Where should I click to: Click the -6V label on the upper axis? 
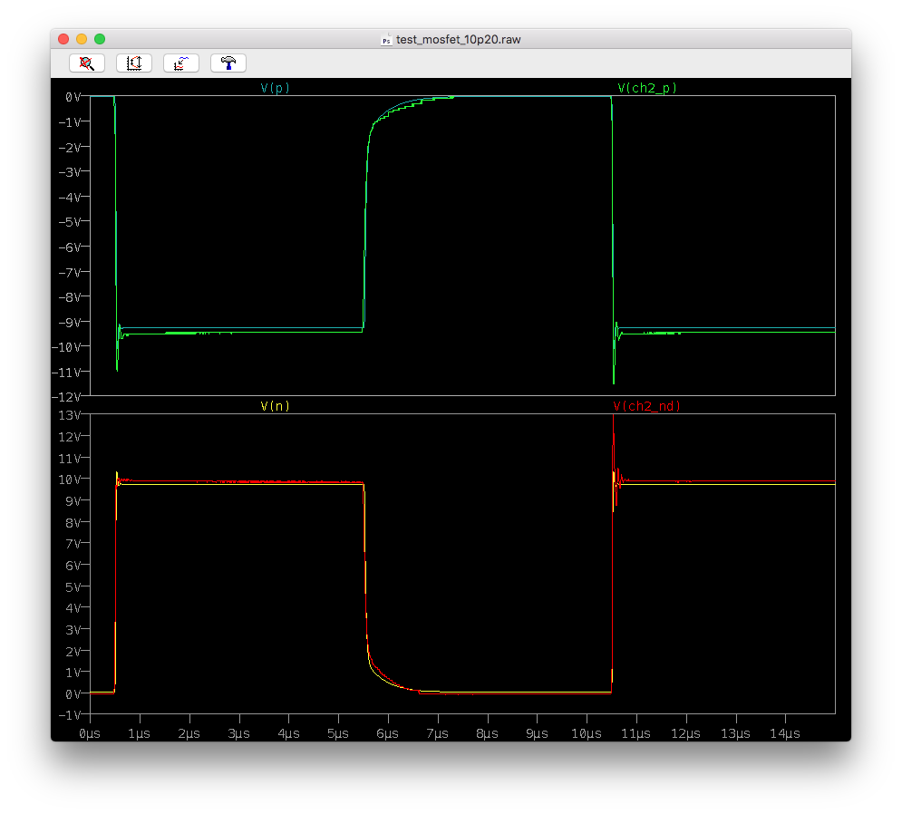pos(69,247)
